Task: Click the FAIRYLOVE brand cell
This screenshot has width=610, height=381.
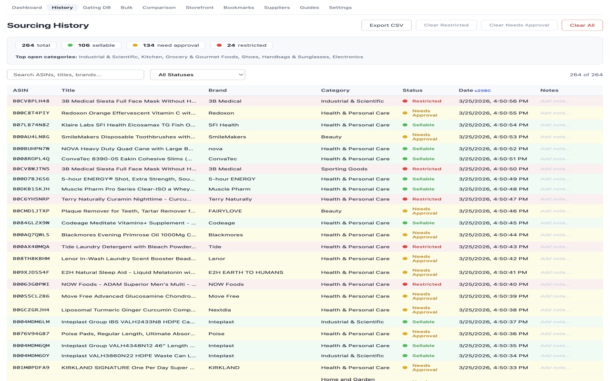Action: click(225, 211)
